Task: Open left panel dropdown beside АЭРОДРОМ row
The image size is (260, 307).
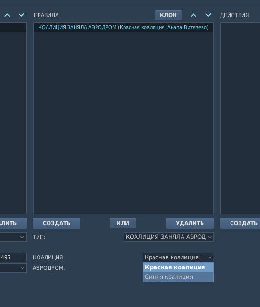Action: (13, 268)
